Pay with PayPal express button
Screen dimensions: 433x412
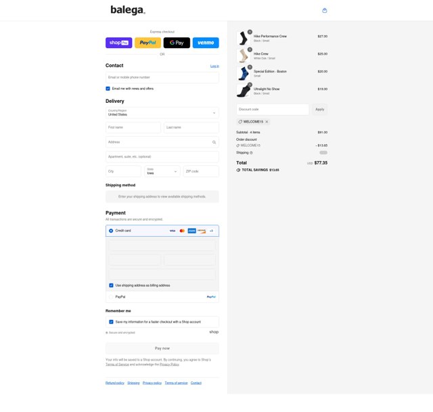tap(147, 43)
